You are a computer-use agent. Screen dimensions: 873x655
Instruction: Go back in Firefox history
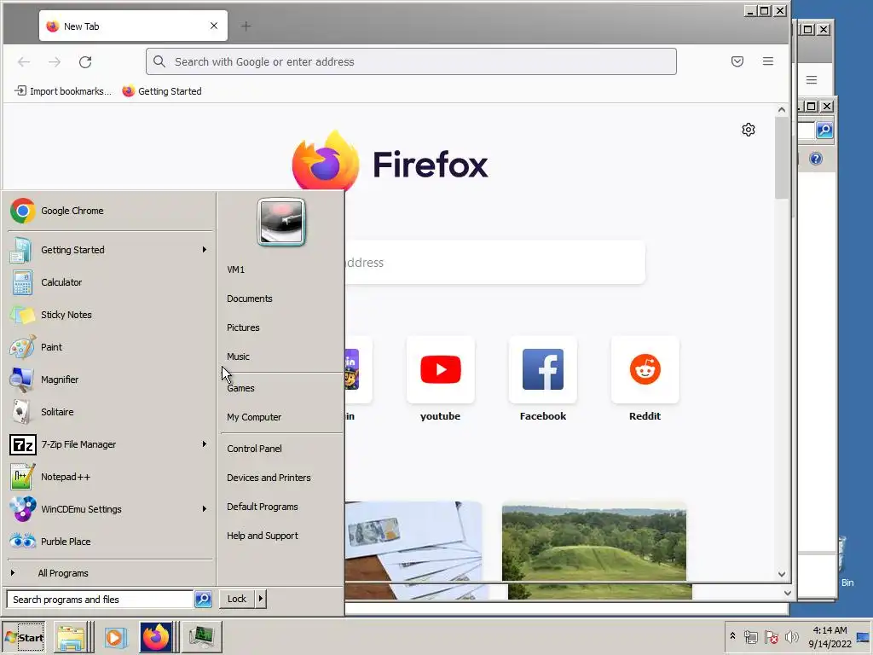24,61
